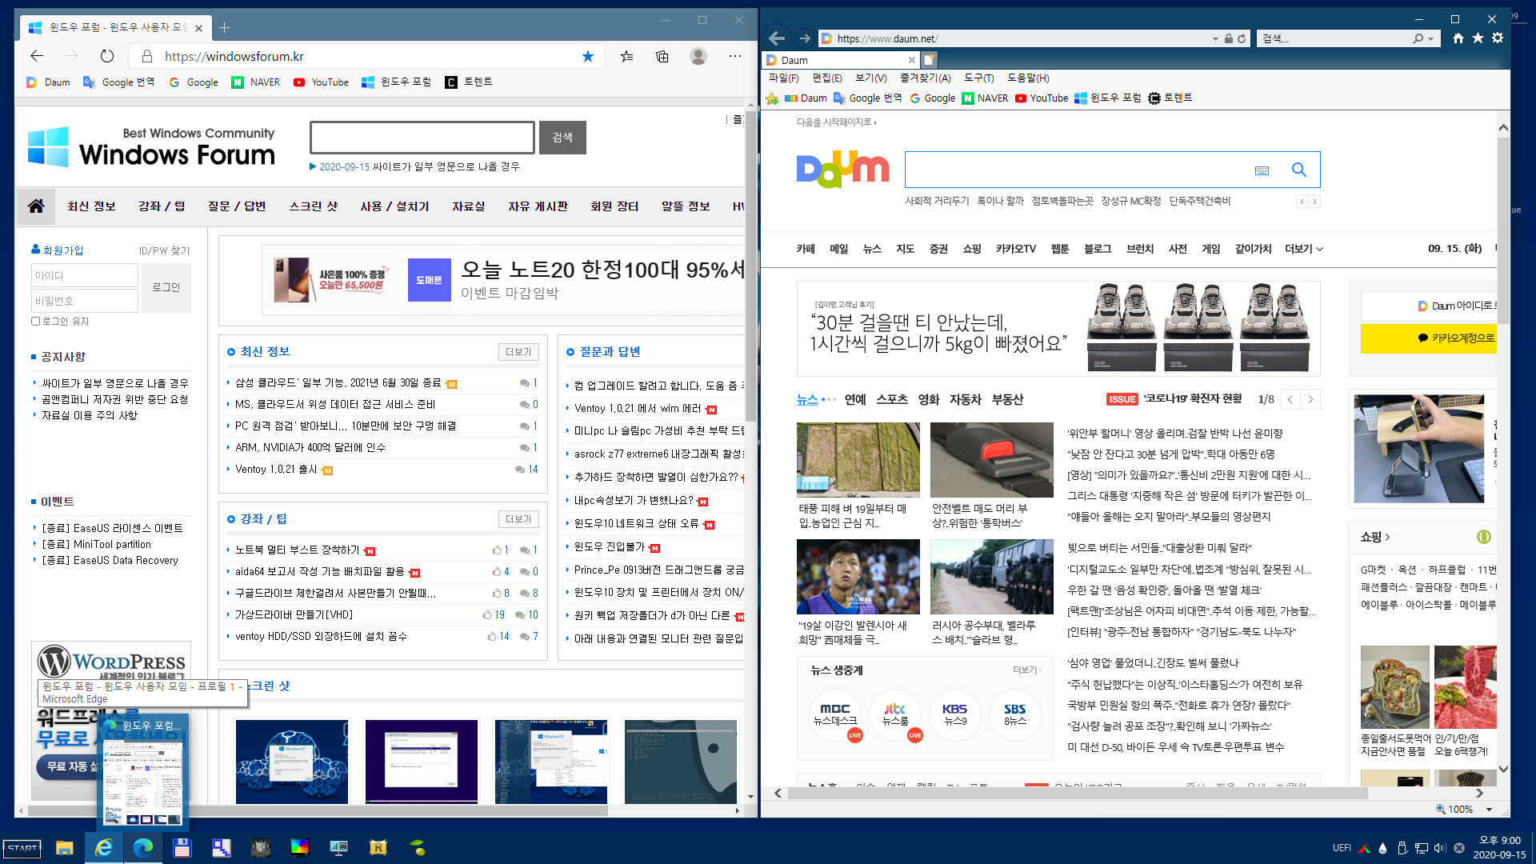
Task: Show next Daum trending keywords arrow
Action: point(1314,202)
